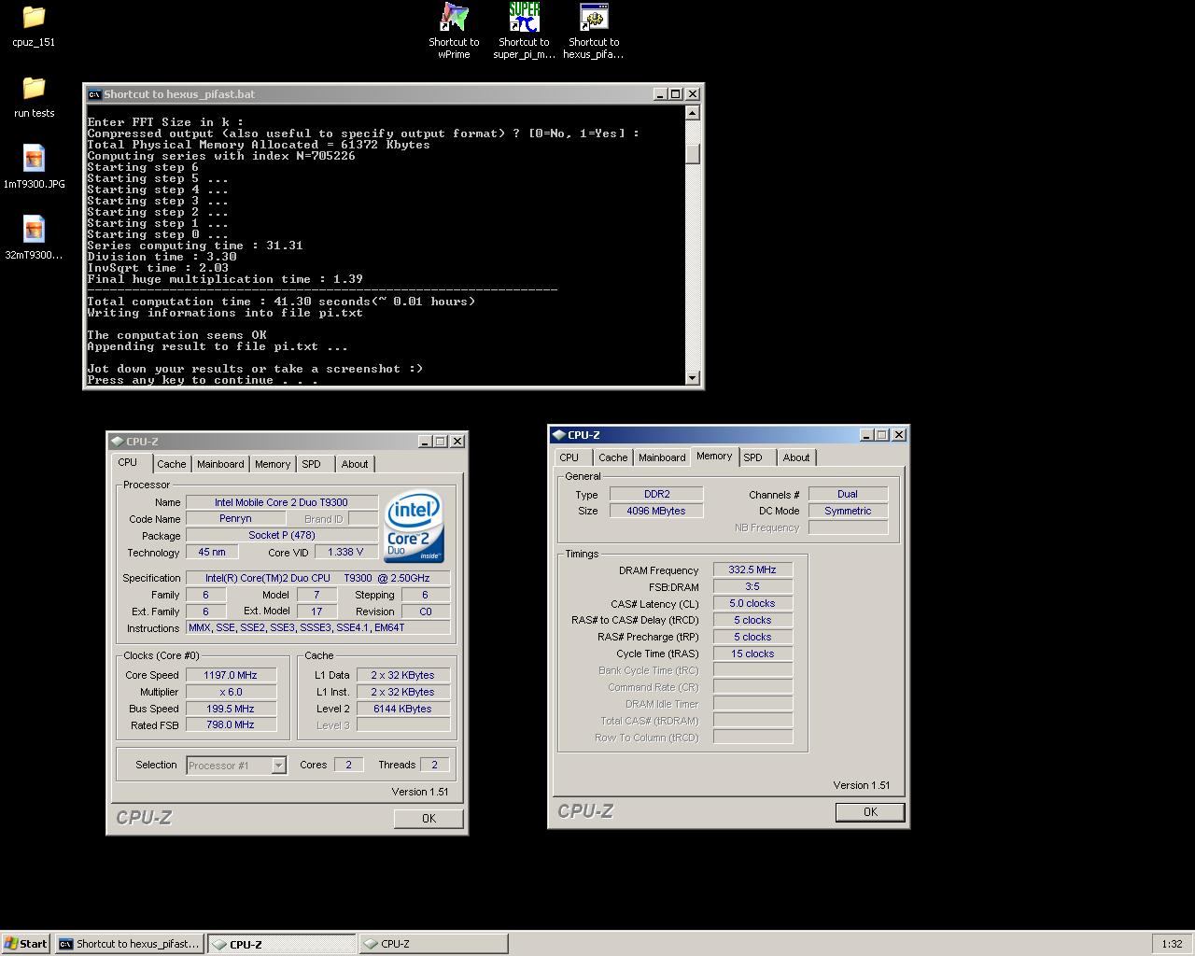Screen dimensions: 1195x956
Task: Switch to Cache tab in right CPU-Z window
Action: pos(612,457)
